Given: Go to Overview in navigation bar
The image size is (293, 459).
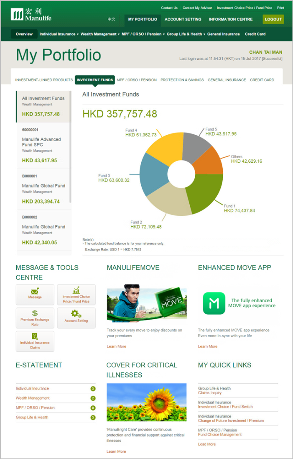Looking at the screenshot, I should tap(24, 34).
